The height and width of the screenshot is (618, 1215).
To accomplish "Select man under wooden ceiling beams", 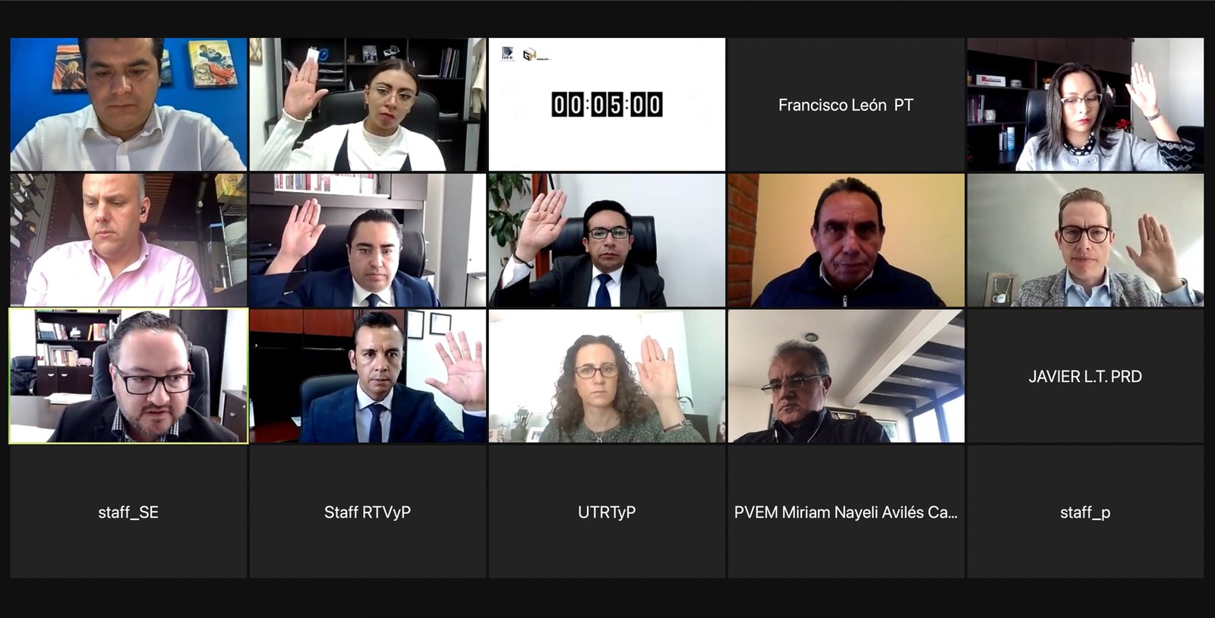I will (846, 376).
